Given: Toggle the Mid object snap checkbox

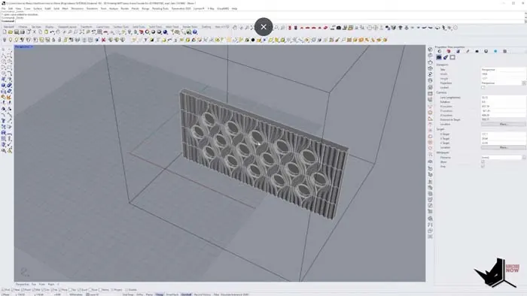Looking at the screenshot, I should point(33,290).
